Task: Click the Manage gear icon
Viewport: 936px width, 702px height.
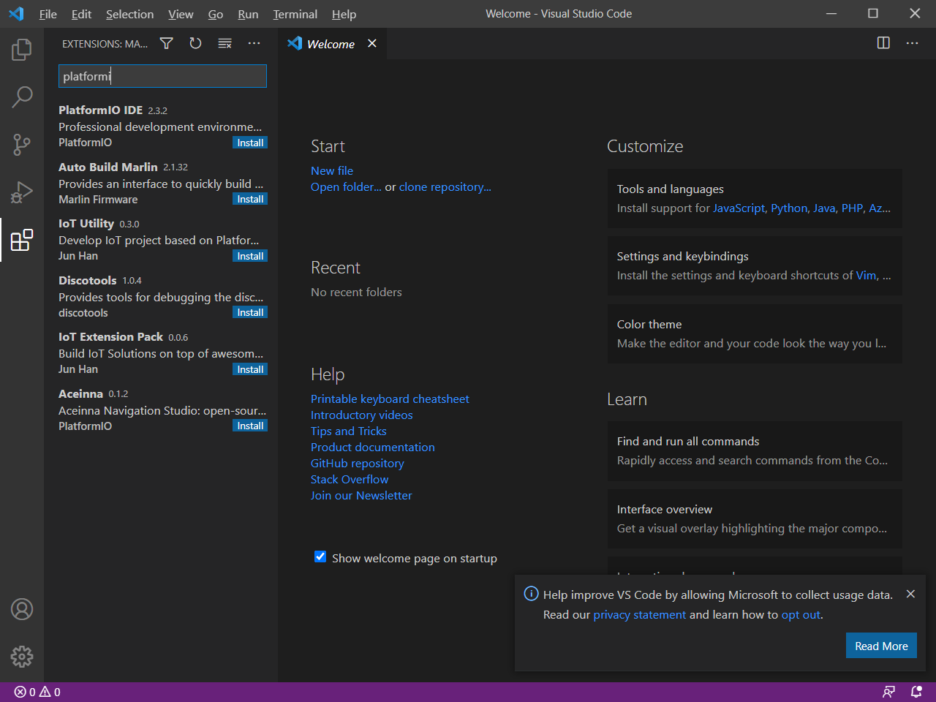Action: click(22, 656)
